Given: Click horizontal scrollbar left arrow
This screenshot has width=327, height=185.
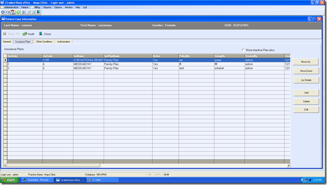Looking at the screenshot, I should point(5,165).
